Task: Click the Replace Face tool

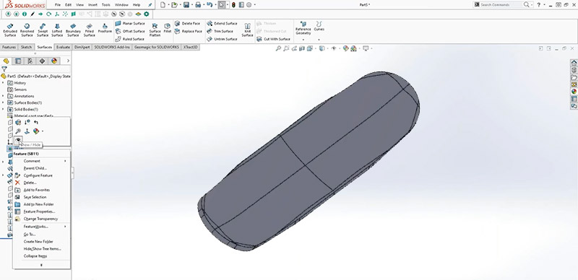Action: point(188,31)
